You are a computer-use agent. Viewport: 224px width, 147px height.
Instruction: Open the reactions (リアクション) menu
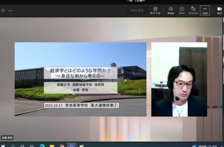tap(193, 10)
